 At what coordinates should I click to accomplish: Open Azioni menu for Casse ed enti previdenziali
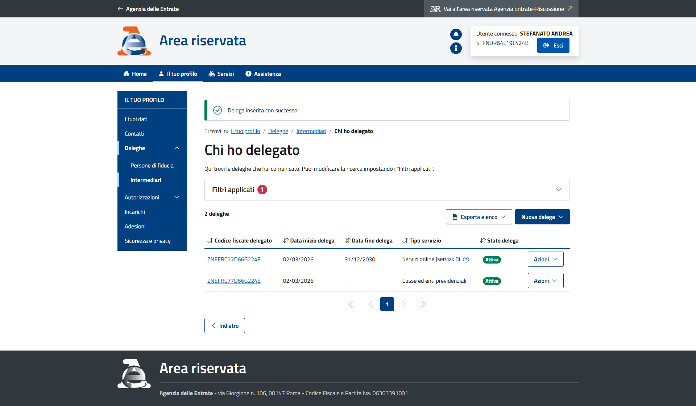click(x=545, y=281)
